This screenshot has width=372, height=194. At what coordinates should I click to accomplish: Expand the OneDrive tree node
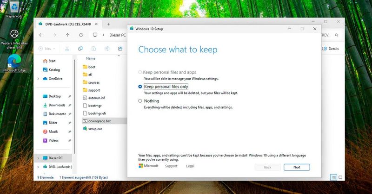click(38, 79)
